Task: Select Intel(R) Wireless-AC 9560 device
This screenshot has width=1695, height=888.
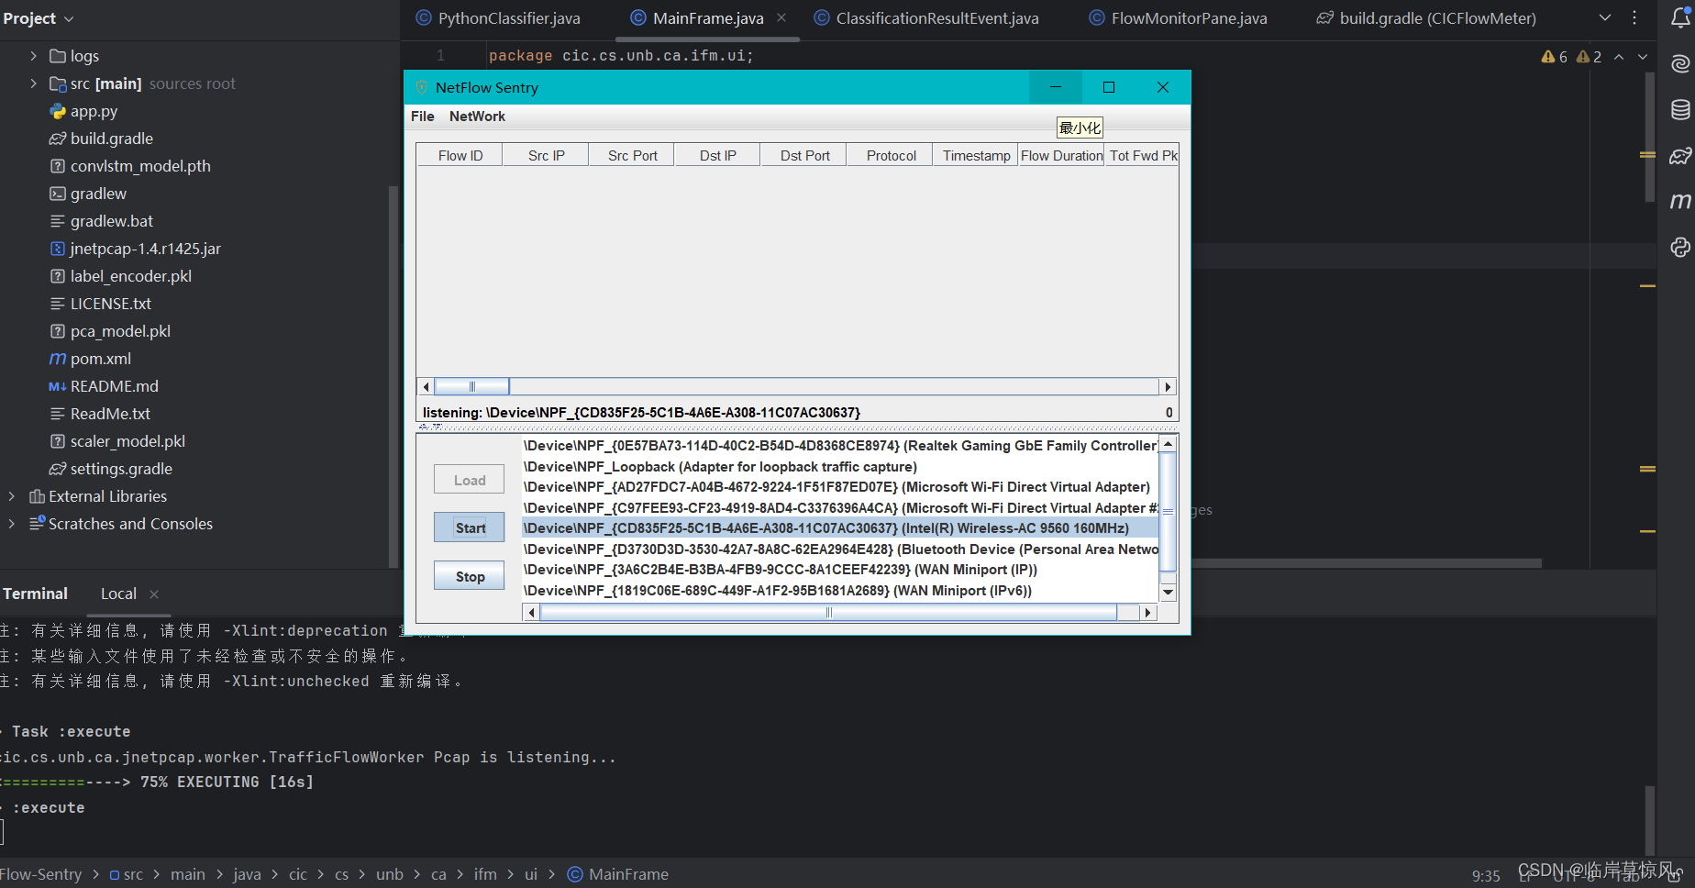Action: pyautogui.click(x=840, y=528)
